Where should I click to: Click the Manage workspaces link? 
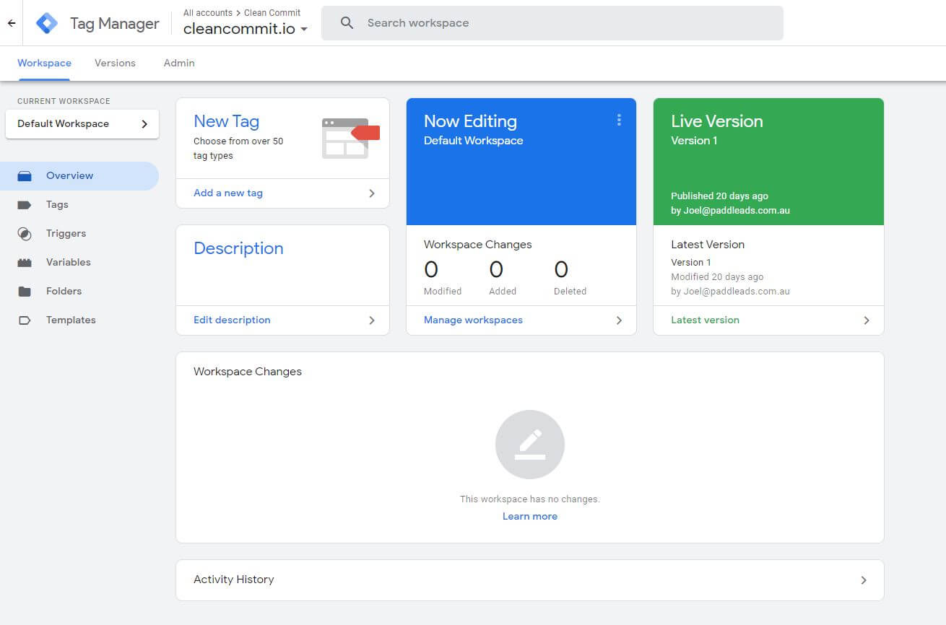pos(473,320)
